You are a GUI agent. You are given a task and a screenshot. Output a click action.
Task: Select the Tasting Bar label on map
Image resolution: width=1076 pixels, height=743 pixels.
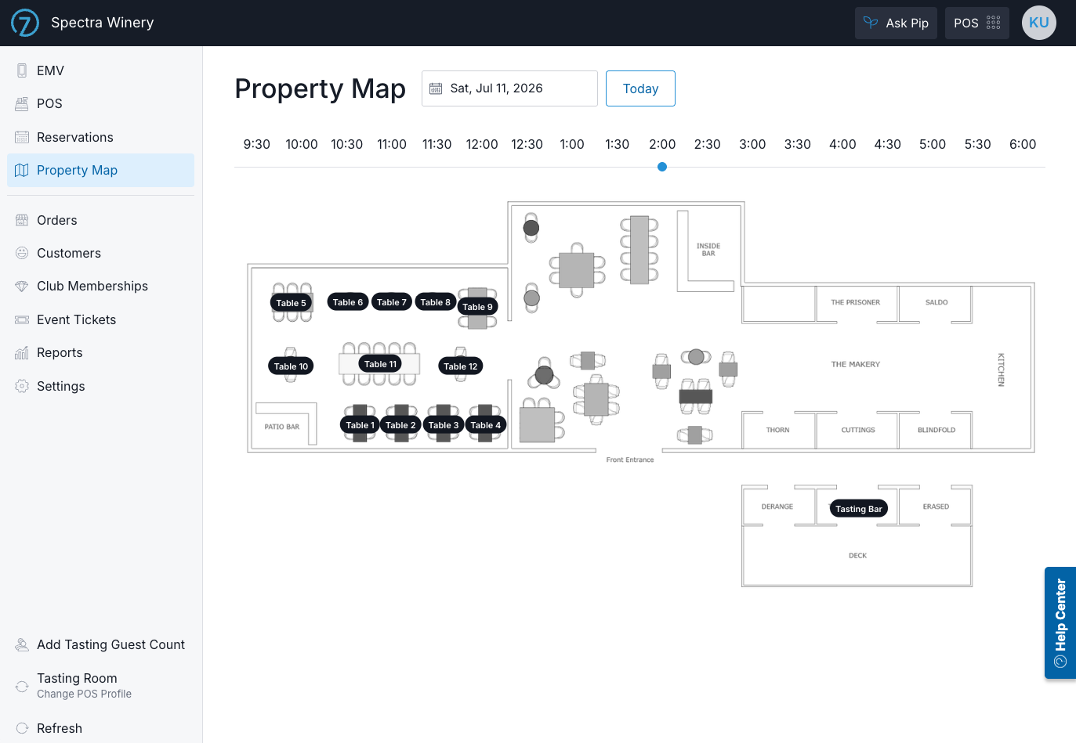coord(859,509)
